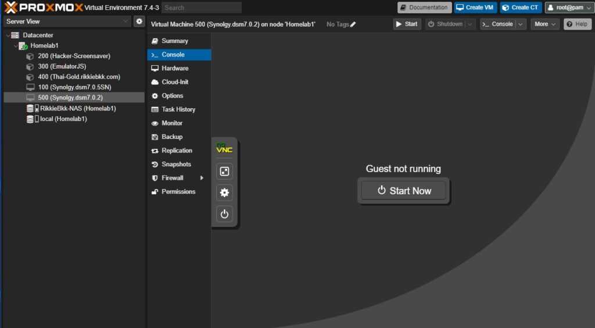Open the Server View gear settings
Image resolution: width=595 pixels, height=328 pixels.
click(x=139, y=22)
